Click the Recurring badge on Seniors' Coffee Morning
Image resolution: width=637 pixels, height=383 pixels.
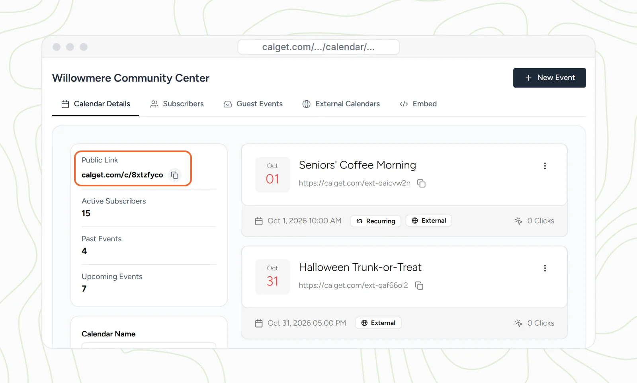click(375, 221)
